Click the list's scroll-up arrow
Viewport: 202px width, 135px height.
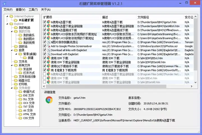tap(196, 16)
